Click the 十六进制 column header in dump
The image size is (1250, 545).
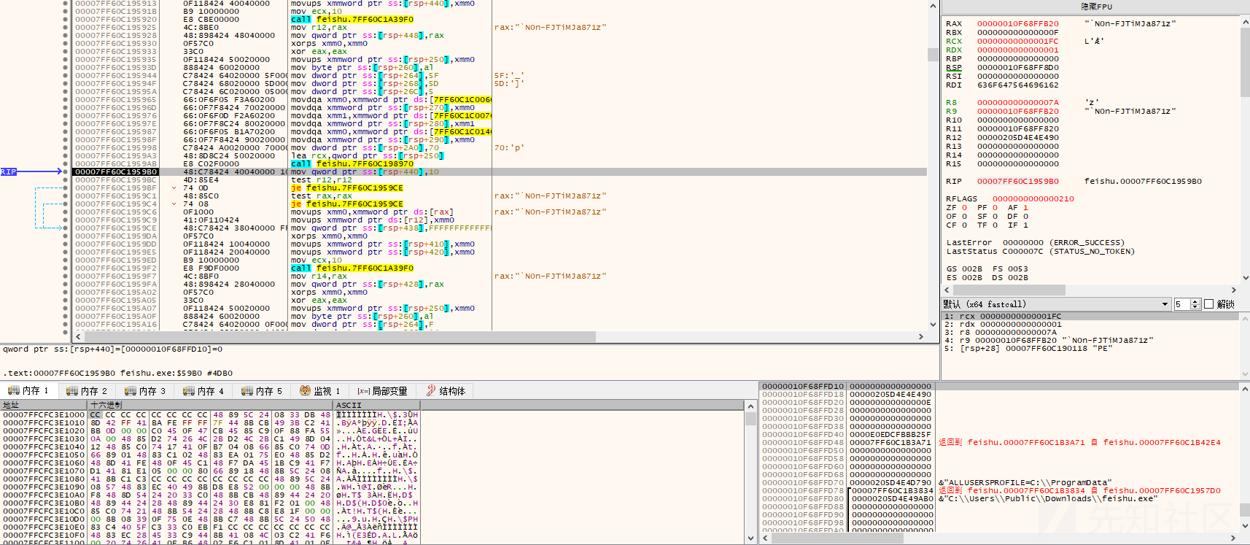[x=210, y=405]
